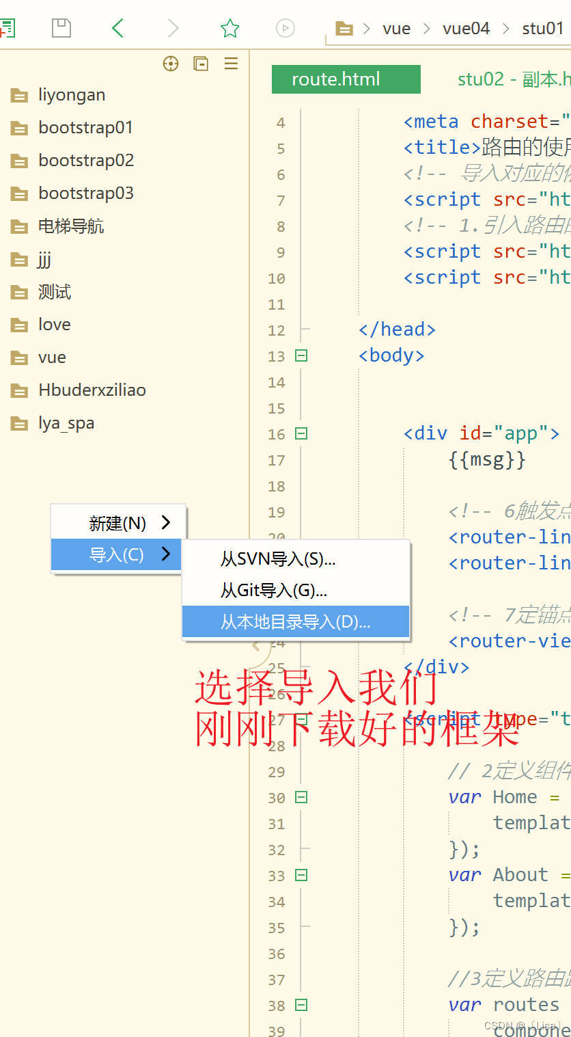This screenshot has width=571, height=1037.
Task: Open the 新建(N) submenu
Action: (118, 523)
